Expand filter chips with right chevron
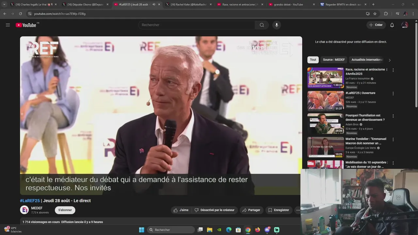 (389, 60)
